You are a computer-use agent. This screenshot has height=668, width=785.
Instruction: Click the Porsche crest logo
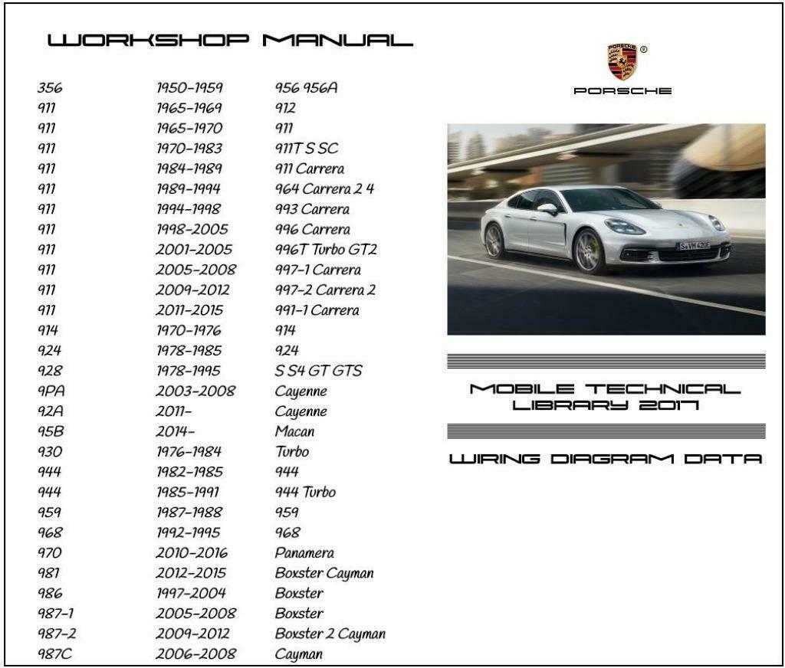point(622,62)
